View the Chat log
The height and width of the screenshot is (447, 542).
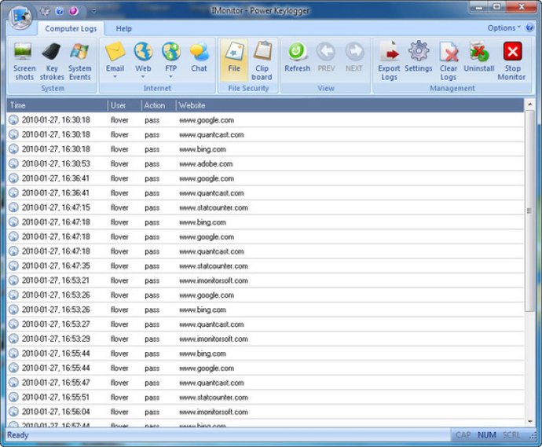tap(199, 57)
